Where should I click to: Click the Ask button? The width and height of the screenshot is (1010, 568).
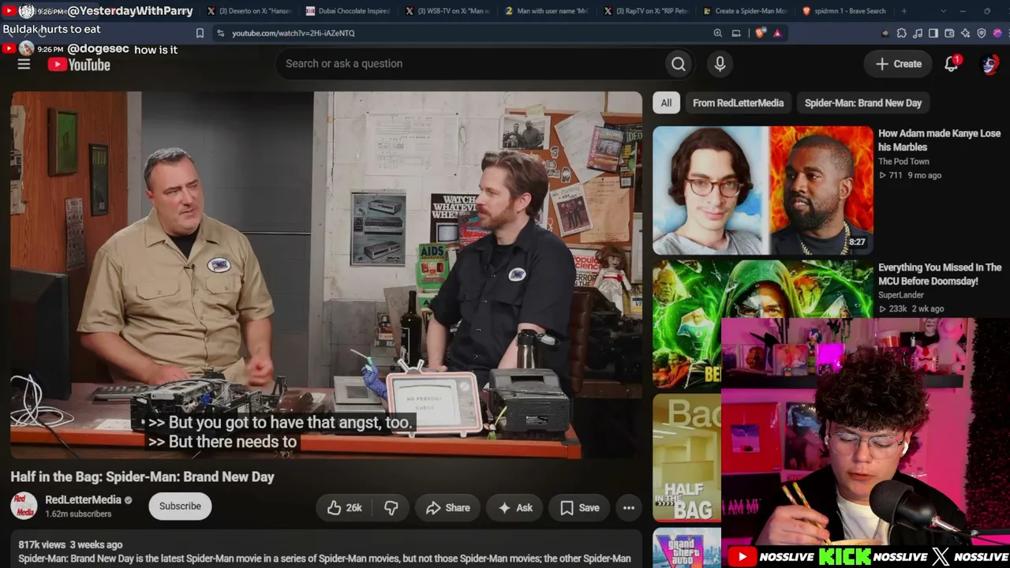[515, 508]
